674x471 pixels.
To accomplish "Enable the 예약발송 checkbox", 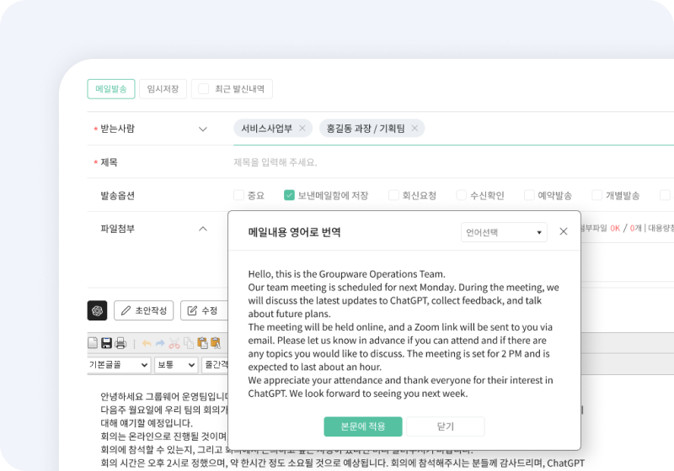I will pyautogui.click(x=529, y=195).
